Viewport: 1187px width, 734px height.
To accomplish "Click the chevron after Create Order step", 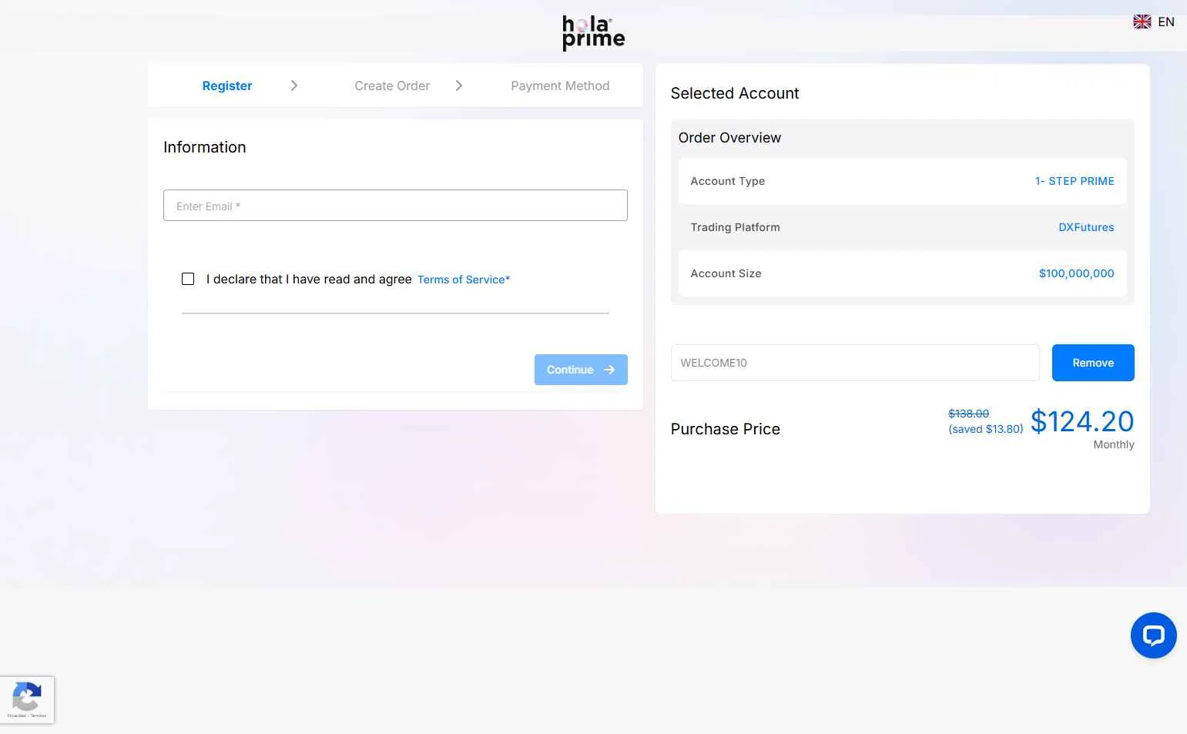I will tap(459, 85).
